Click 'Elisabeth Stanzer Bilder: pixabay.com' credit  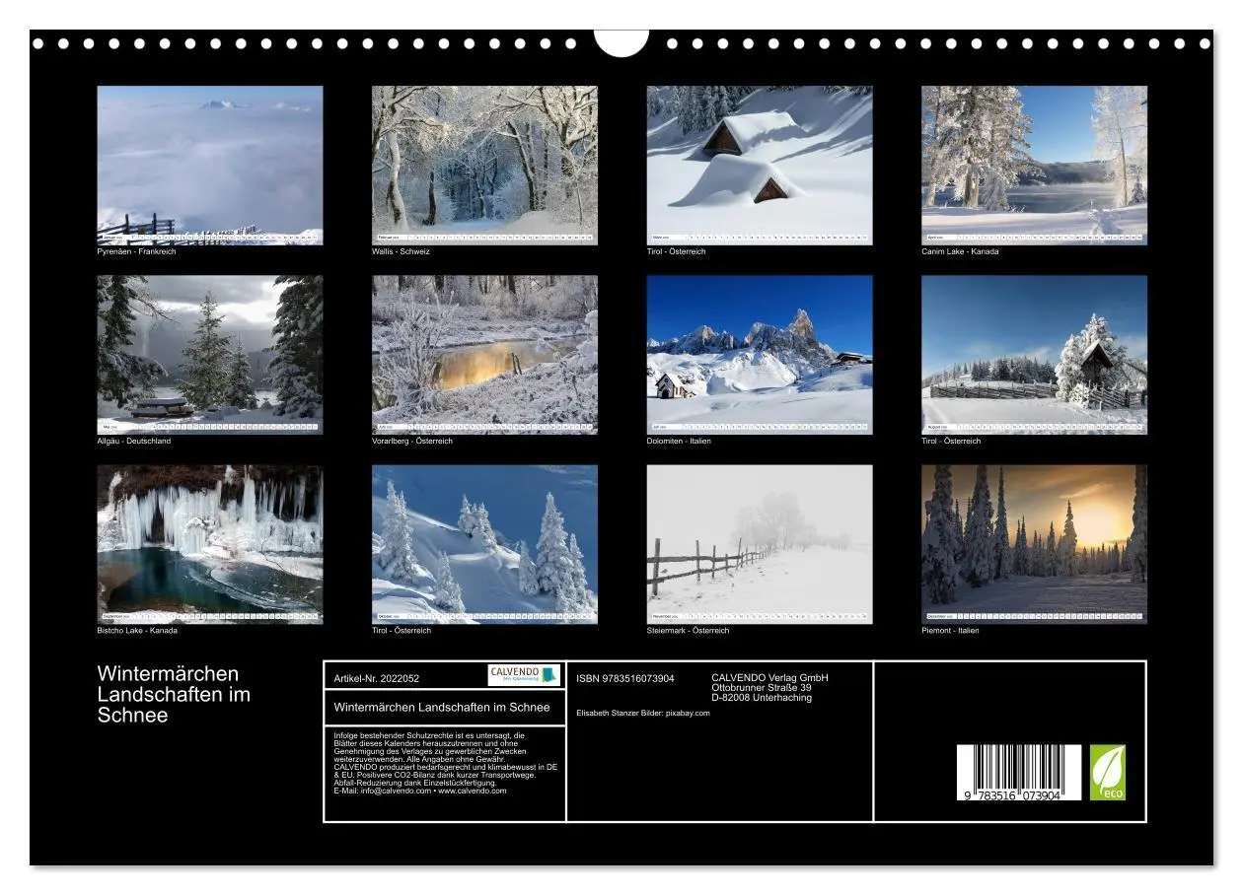tap(643, 714)
